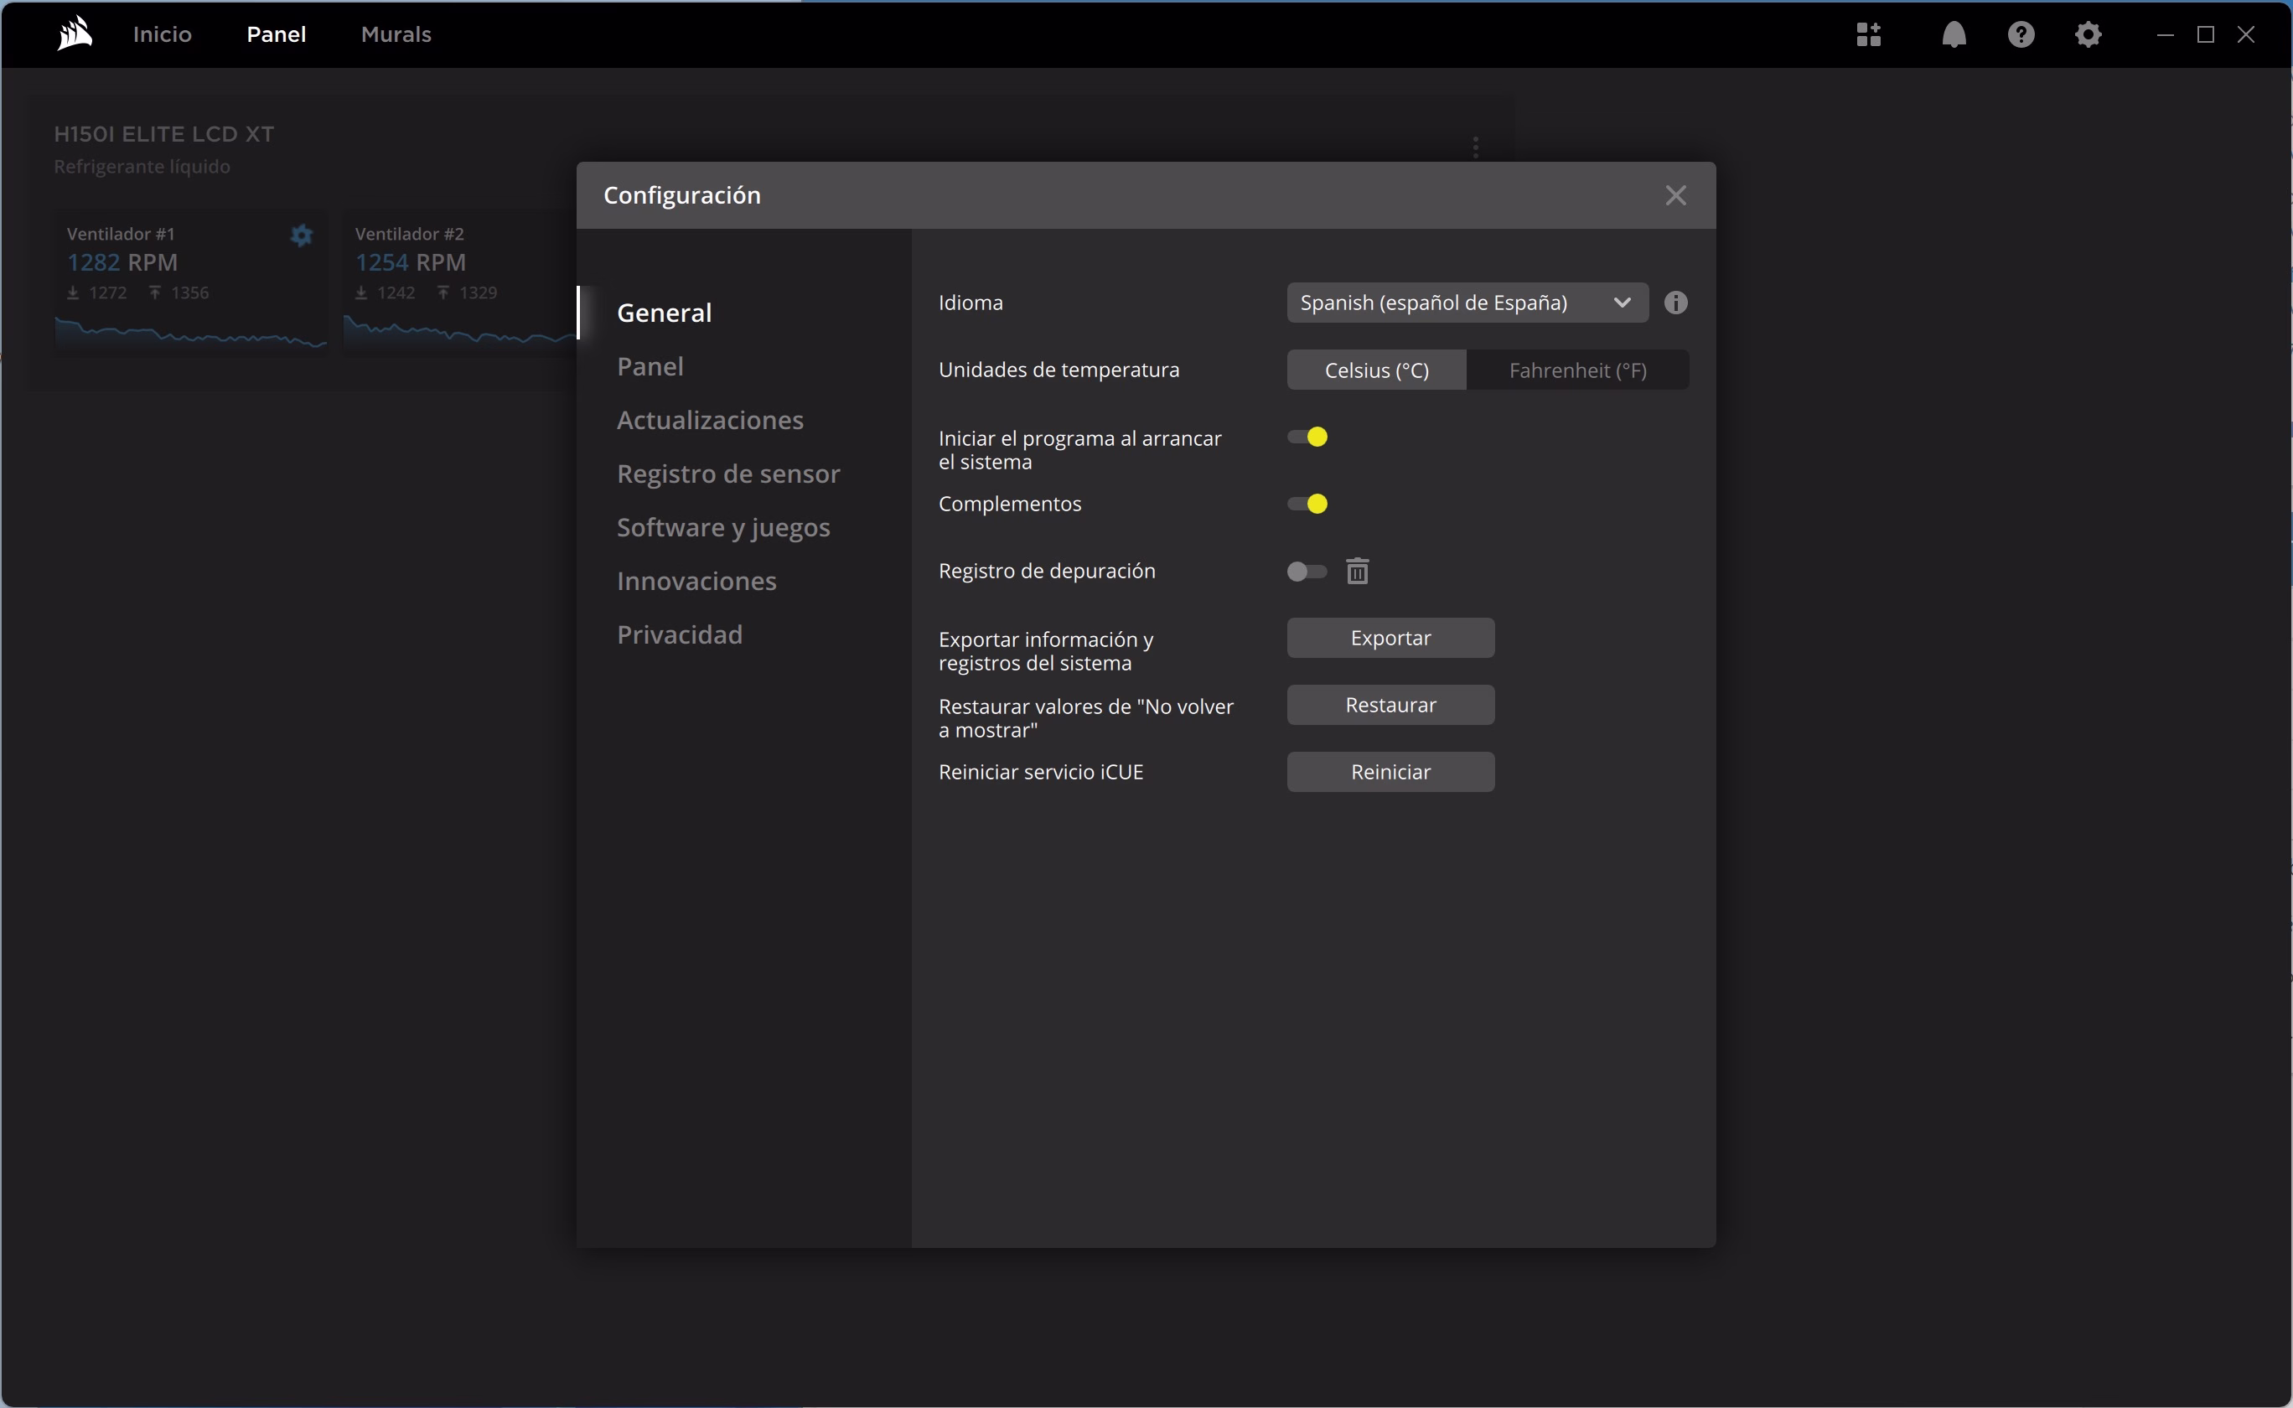Open the H150i device three-dot menu
The image size is (2293, 1408).
pyautogui.click(x=1475, y=148)
